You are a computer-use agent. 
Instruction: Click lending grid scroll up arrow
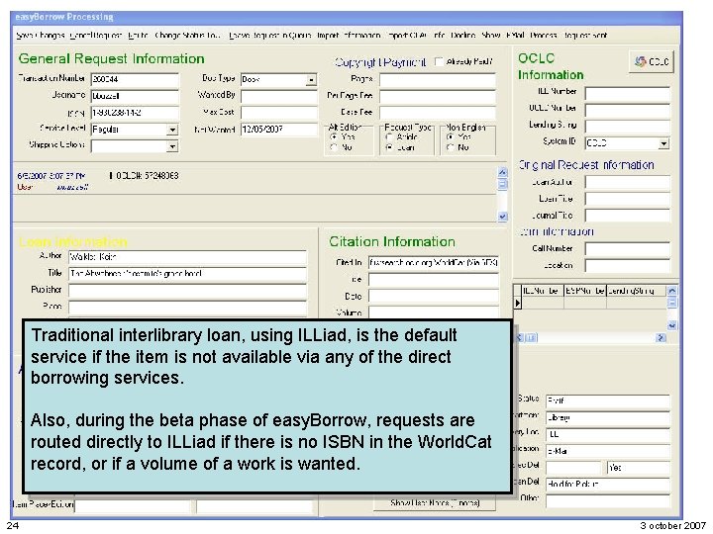[x=672, y=290]
